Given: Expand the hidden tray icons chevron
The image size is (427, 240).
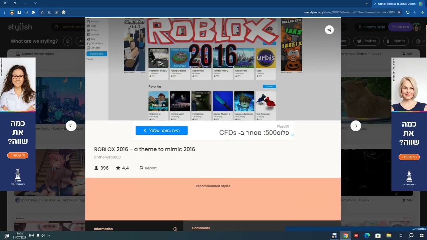Looking at the screenshot, I should [49, 236].
